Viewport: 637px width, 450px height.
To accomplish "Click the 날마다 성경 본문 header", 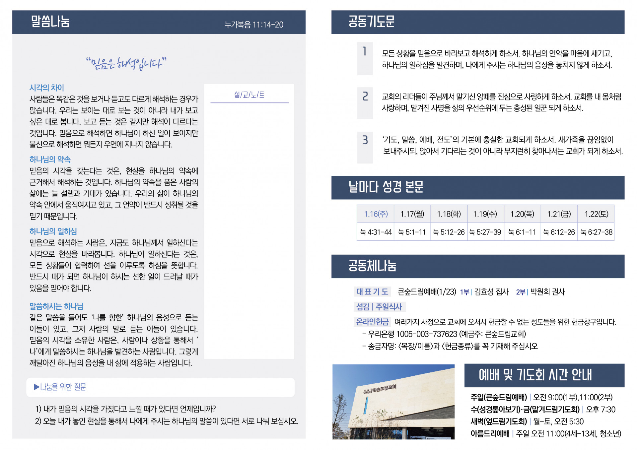I will [x=478, y=187].
